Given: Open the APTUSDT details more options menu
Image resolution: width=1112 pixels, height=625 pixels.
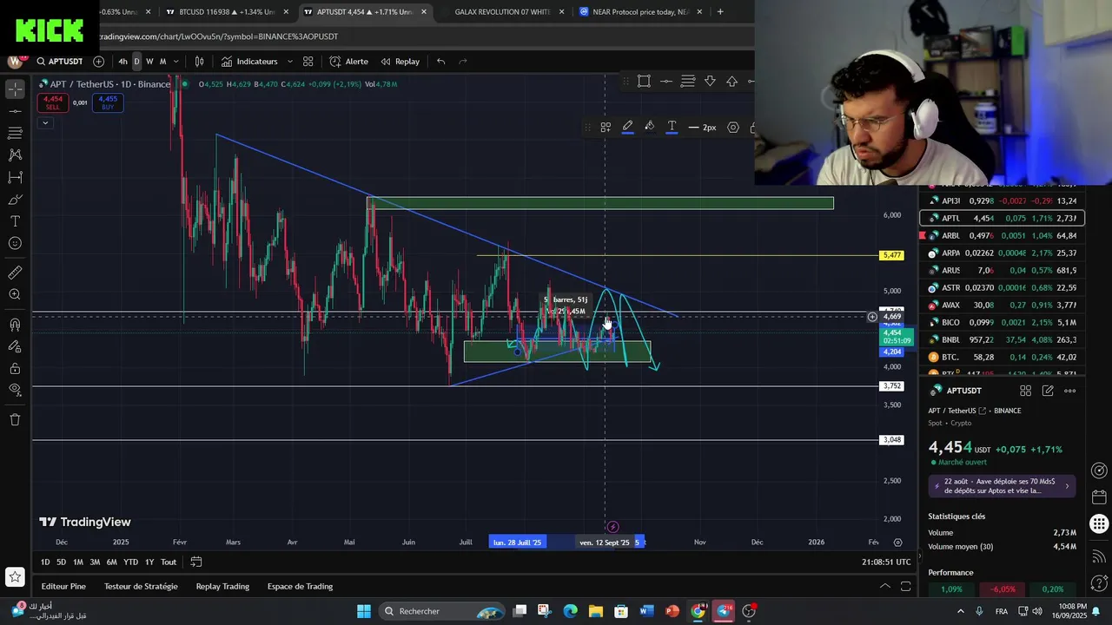Looking at the screenshot, I should [1070, 391].
